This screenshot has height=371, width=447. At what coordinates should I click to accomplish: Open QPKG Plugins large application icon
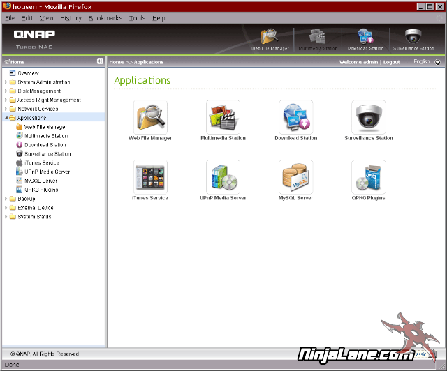pyautogui.click(x=369, y=177)
